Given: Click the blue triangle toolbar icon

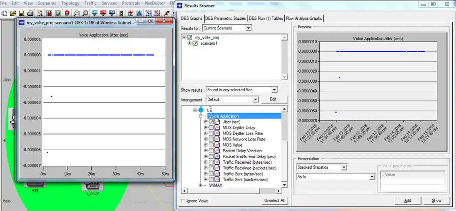Looking at the screenshot, I should 139,13.
